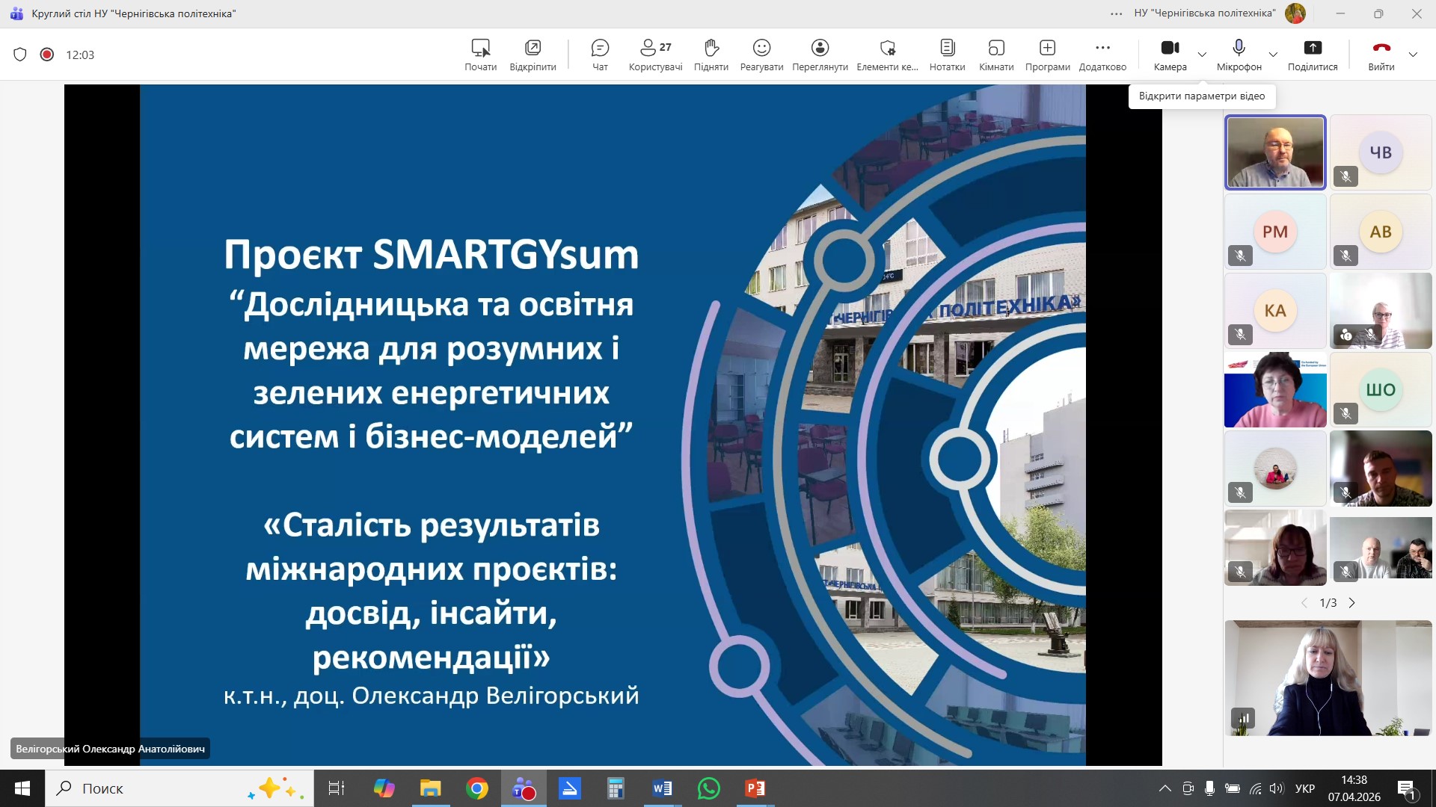
Task: Expand microphone options dropdown arrow
Action: (1273, 55)
